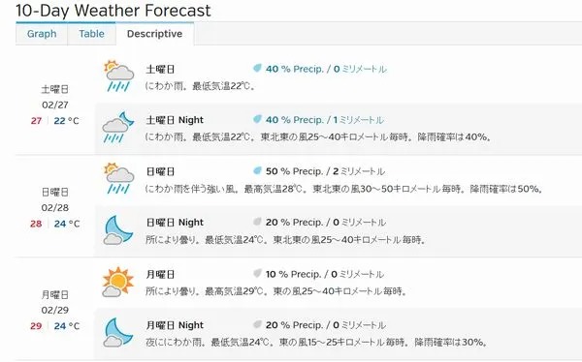Click 40 % Precip. text for Saturday daytime
This screenshot has width=582, height=362.
tap(295, 69)
